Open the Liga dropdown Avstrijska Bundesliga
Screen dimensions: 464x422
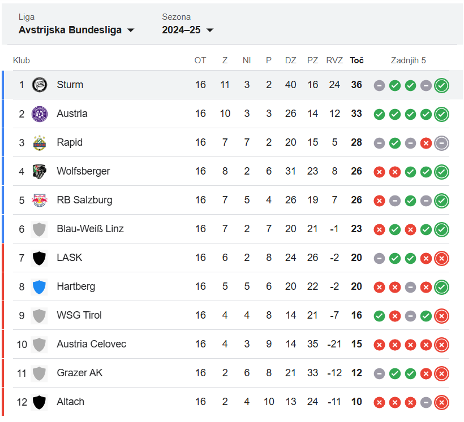(76, 30)
